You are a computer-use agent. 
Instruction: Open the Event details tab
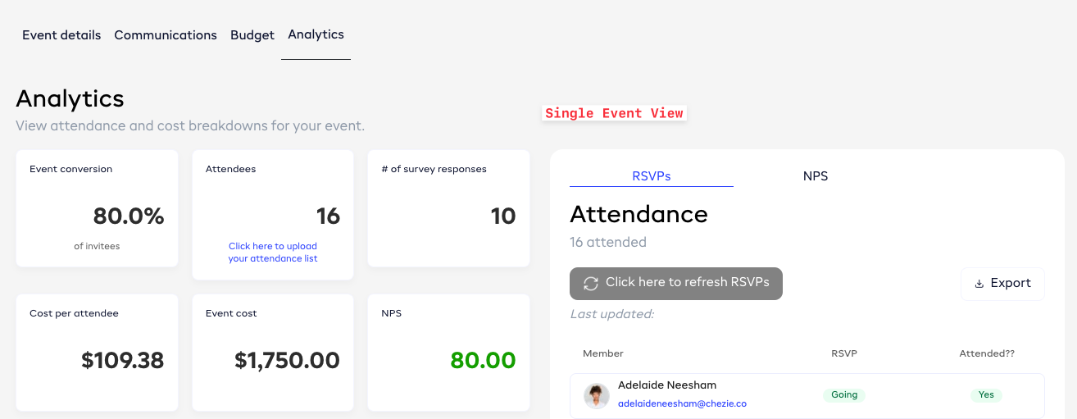coord(61,35)
